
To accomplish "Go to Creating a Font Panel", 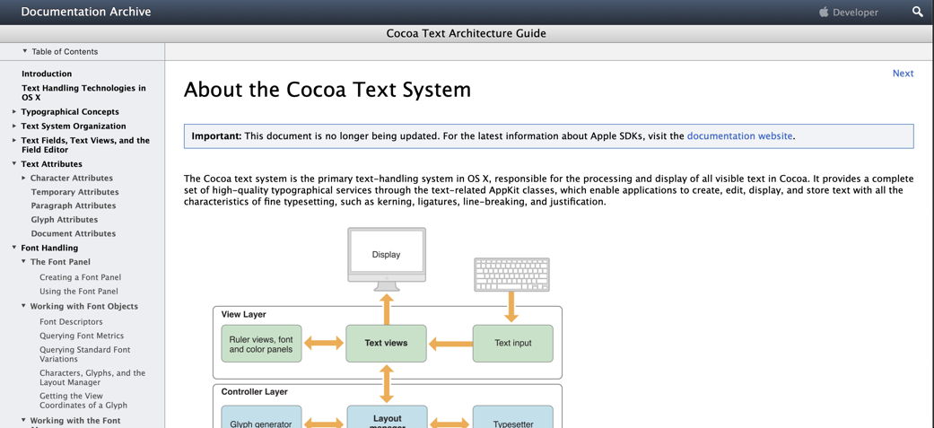I will tap(80, 277).
